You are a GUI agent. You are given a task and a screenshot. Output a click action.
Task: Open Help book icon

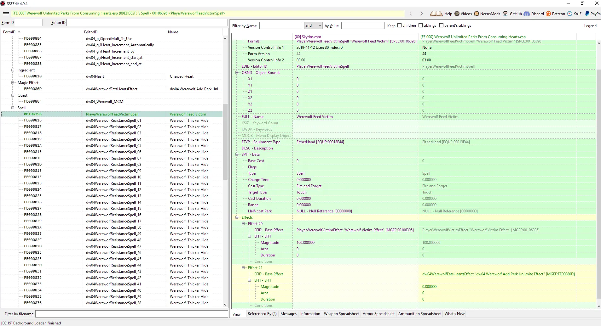click(436, 14)
